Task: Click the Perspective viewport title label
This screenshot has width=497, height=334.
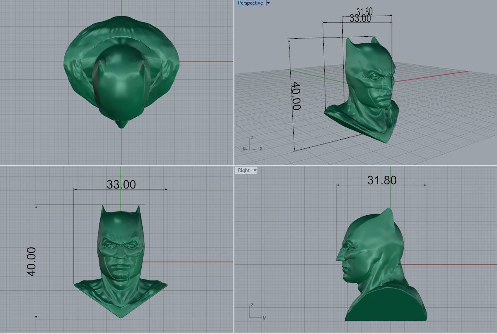Action: pyautogui.click(x=250, y=3)
